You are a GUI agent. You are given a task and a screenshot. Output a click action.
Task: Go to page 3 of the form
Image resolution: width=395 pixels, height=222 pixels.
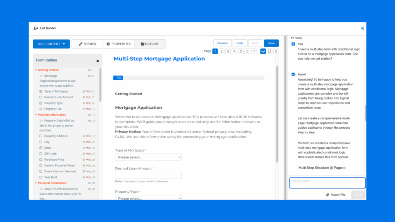228,51
